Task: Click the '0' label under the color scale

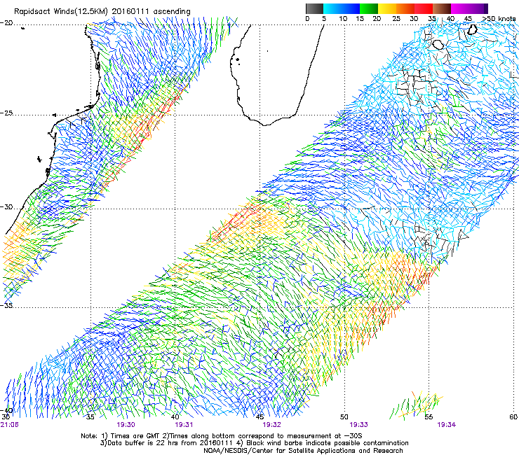Action: pyautogui.click(x=307, y=19)
